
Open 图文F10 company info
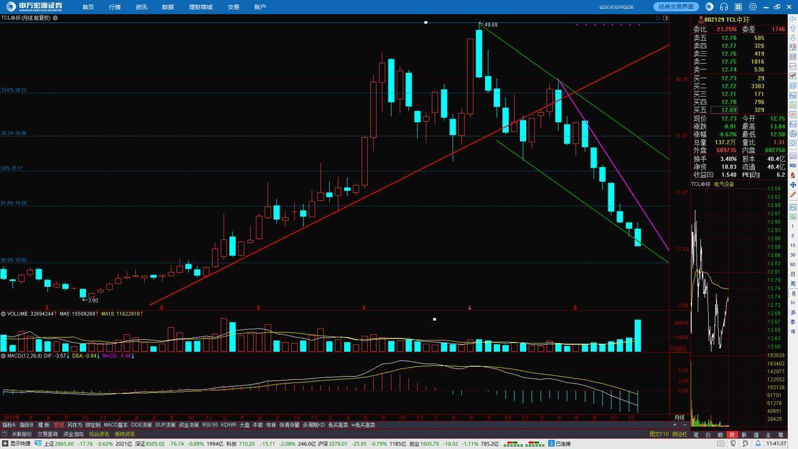(x=659, y=434)
